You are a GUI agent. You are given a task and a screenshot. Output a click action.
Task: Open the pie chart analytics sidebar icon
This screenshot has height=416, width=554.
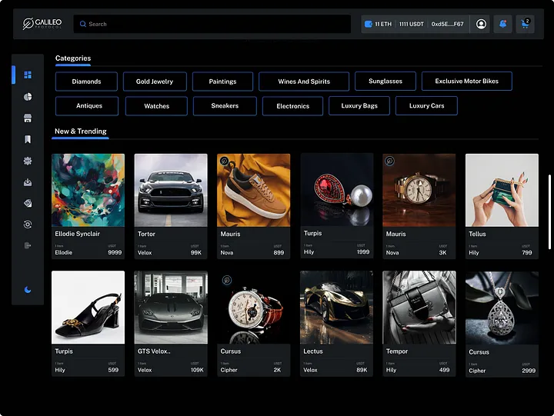coord(28,97)
